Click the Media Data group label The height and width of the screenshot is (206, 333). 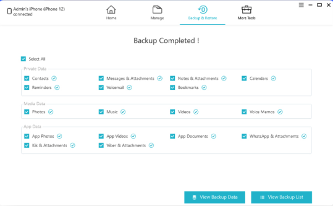click(x=34, y=104)
